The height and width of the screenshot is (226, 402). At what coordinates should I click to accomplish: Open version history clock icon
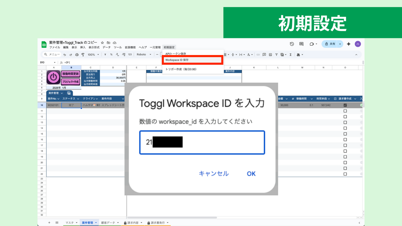coord(292,44)
